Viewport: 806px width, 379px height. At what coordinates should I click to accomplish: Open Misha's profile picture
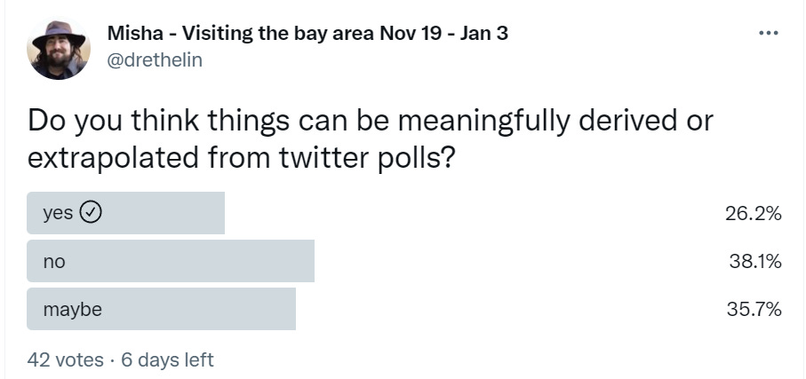pos(60,50)
